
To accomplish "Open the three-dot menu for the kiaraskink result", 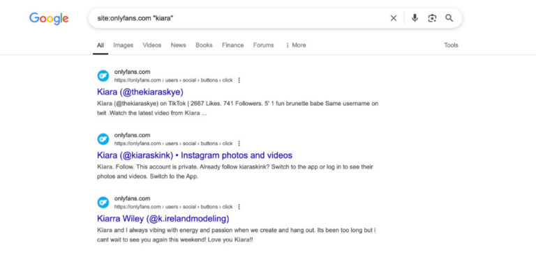I will [239, 143].
